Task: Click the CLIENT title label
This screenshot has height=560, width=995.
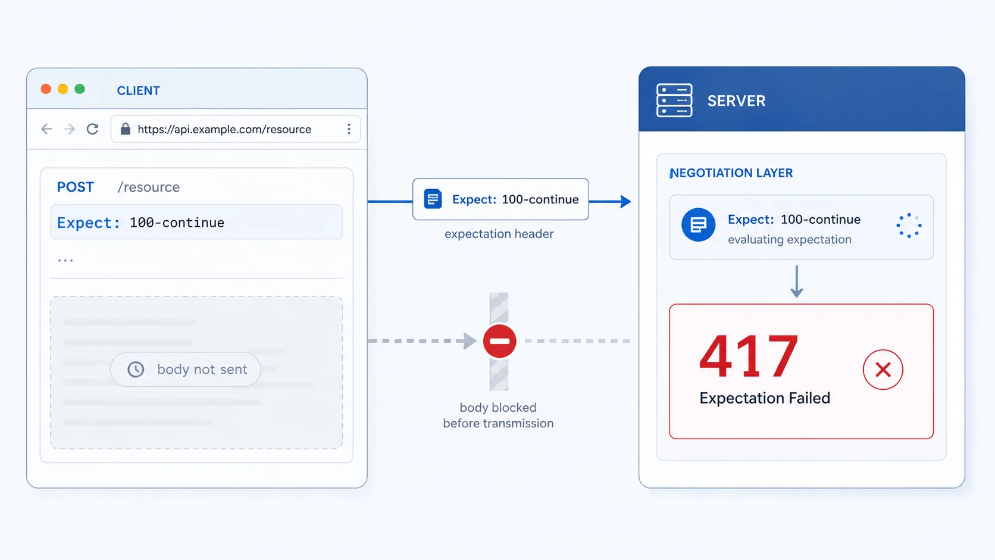Action: (x=138, y=90)
